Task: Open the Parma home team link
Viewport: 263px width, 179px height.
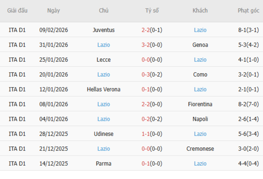Action: [104, 164]
